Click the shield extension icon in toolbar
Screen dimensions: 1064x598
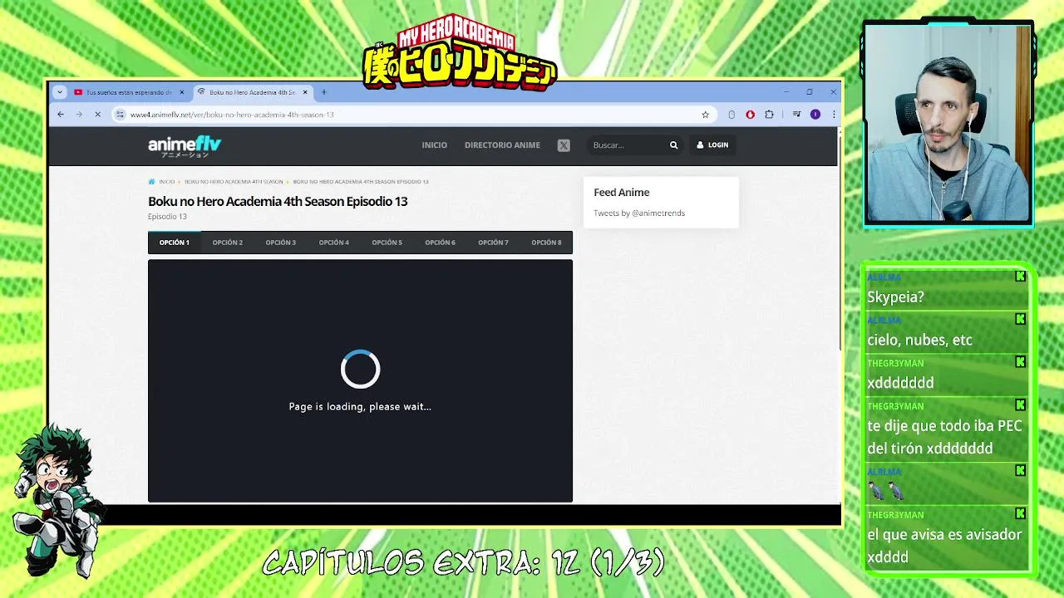tap(731, 115)
